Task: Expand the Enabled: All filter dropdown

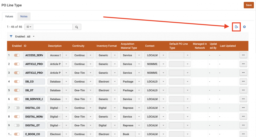Action: click(25, 37)
